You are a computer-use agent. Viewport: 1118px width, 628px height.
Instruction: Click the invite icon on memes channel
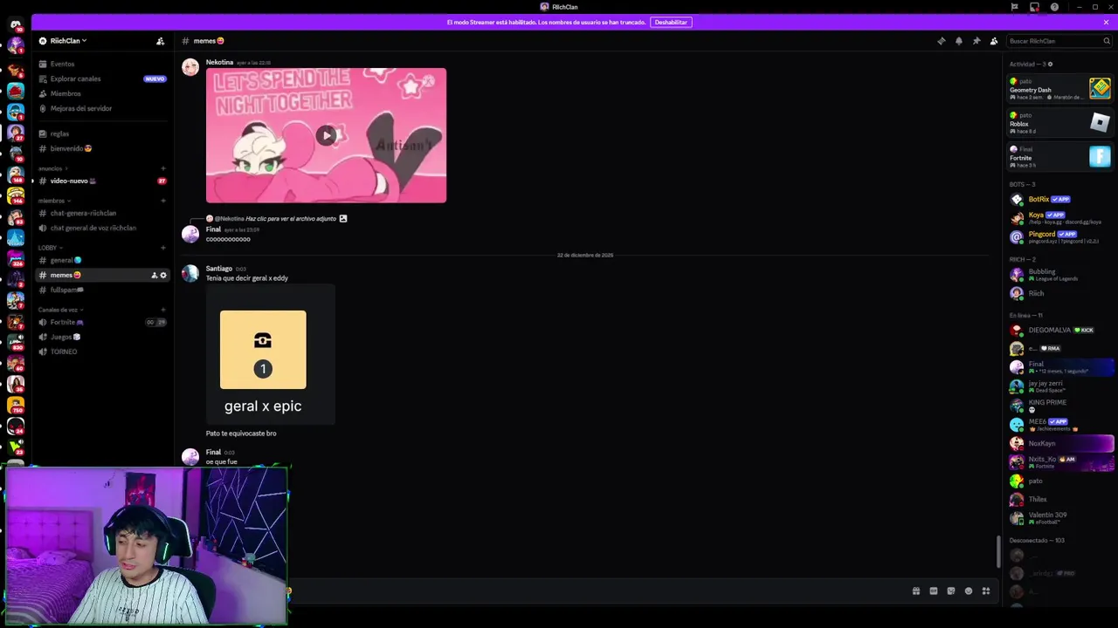pyautogui.click(x=155, y=276)
